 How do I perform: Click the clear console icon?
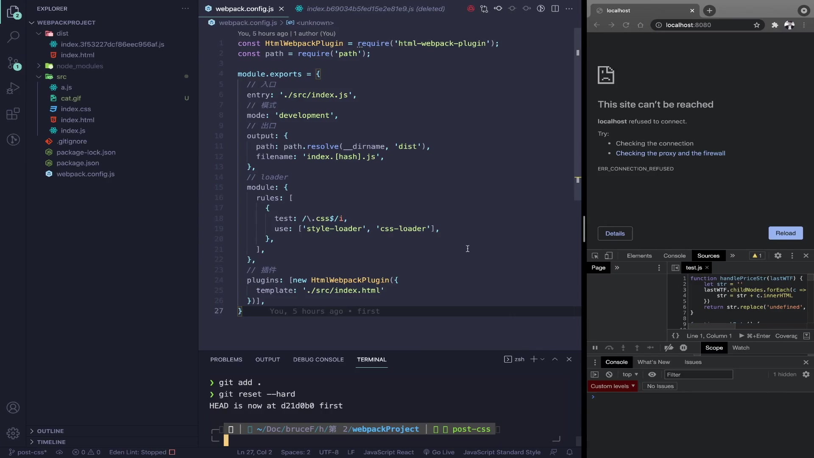(x=609, y=374)
